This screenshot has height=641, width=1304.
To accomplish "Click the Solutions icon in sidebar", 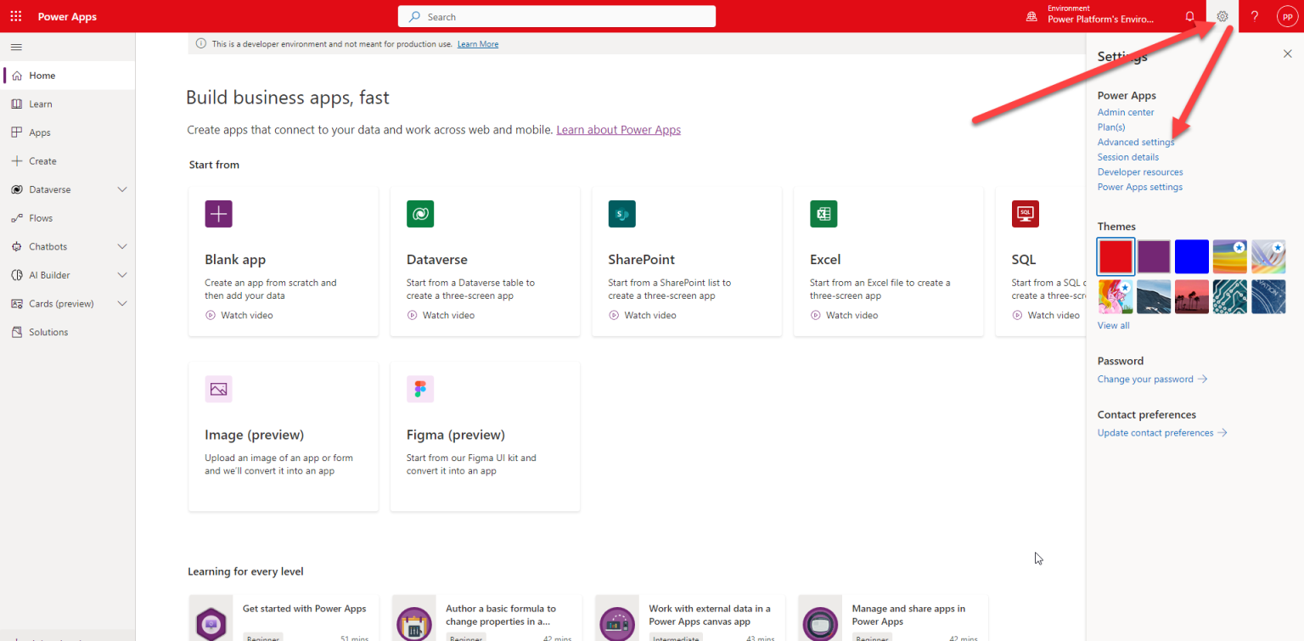I will [x=17, y=332].
